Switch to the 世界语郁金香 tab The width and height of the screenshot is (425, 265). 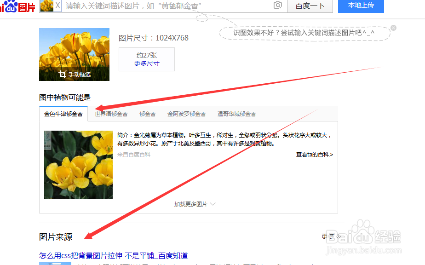tap(111, 114)
